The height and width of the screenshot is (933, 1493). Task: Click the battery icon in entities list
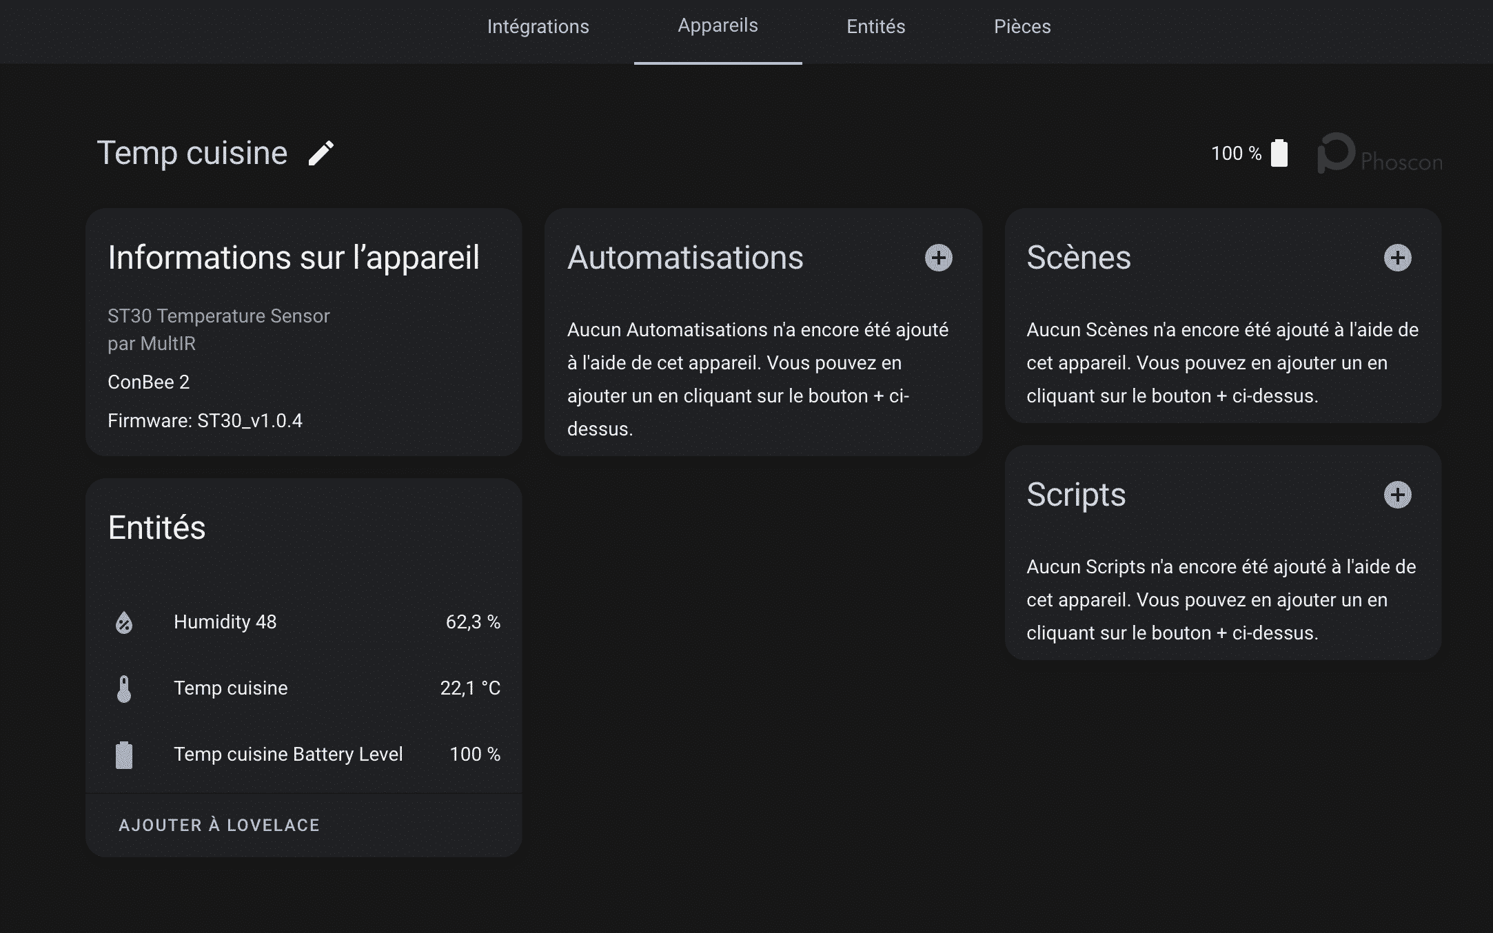point(124,755)
